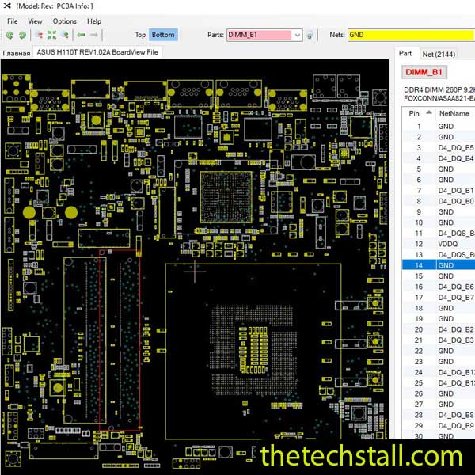Select pin 21 D4_DQ_B3 row
Viewport: 475px width, 475px height.
[x=439, y=340]
